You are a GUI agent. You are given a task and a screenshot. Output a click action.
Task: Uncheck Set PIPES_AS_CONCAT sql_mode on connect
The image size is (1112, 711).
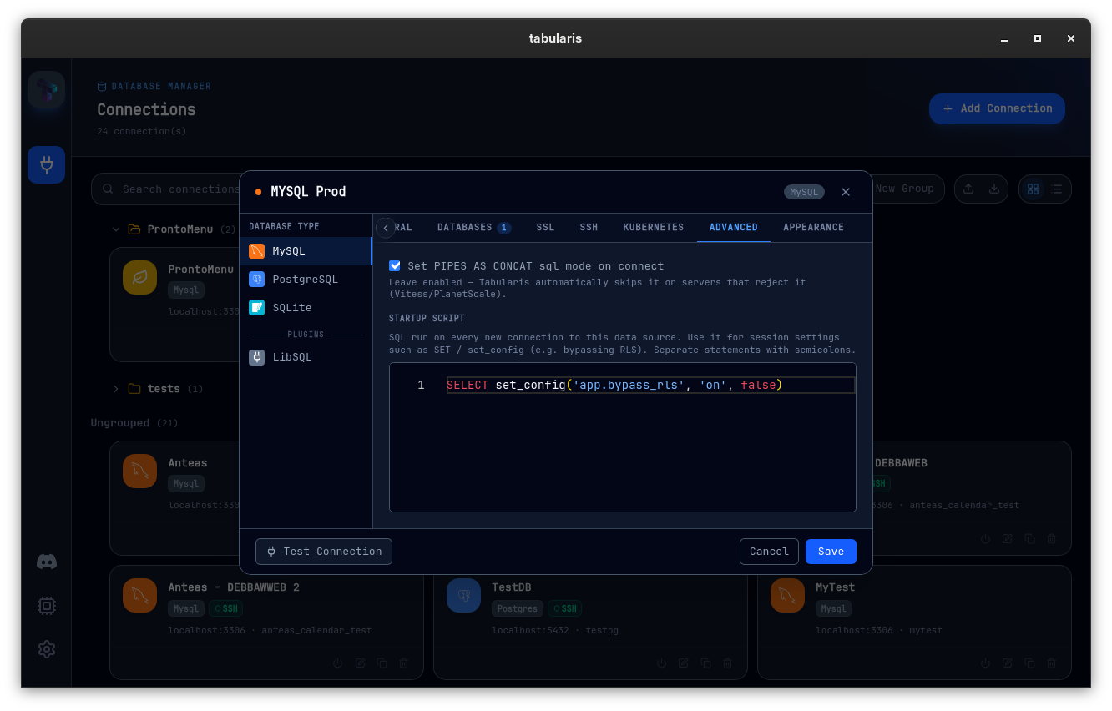pyautogui.click(x=395, y=266)
